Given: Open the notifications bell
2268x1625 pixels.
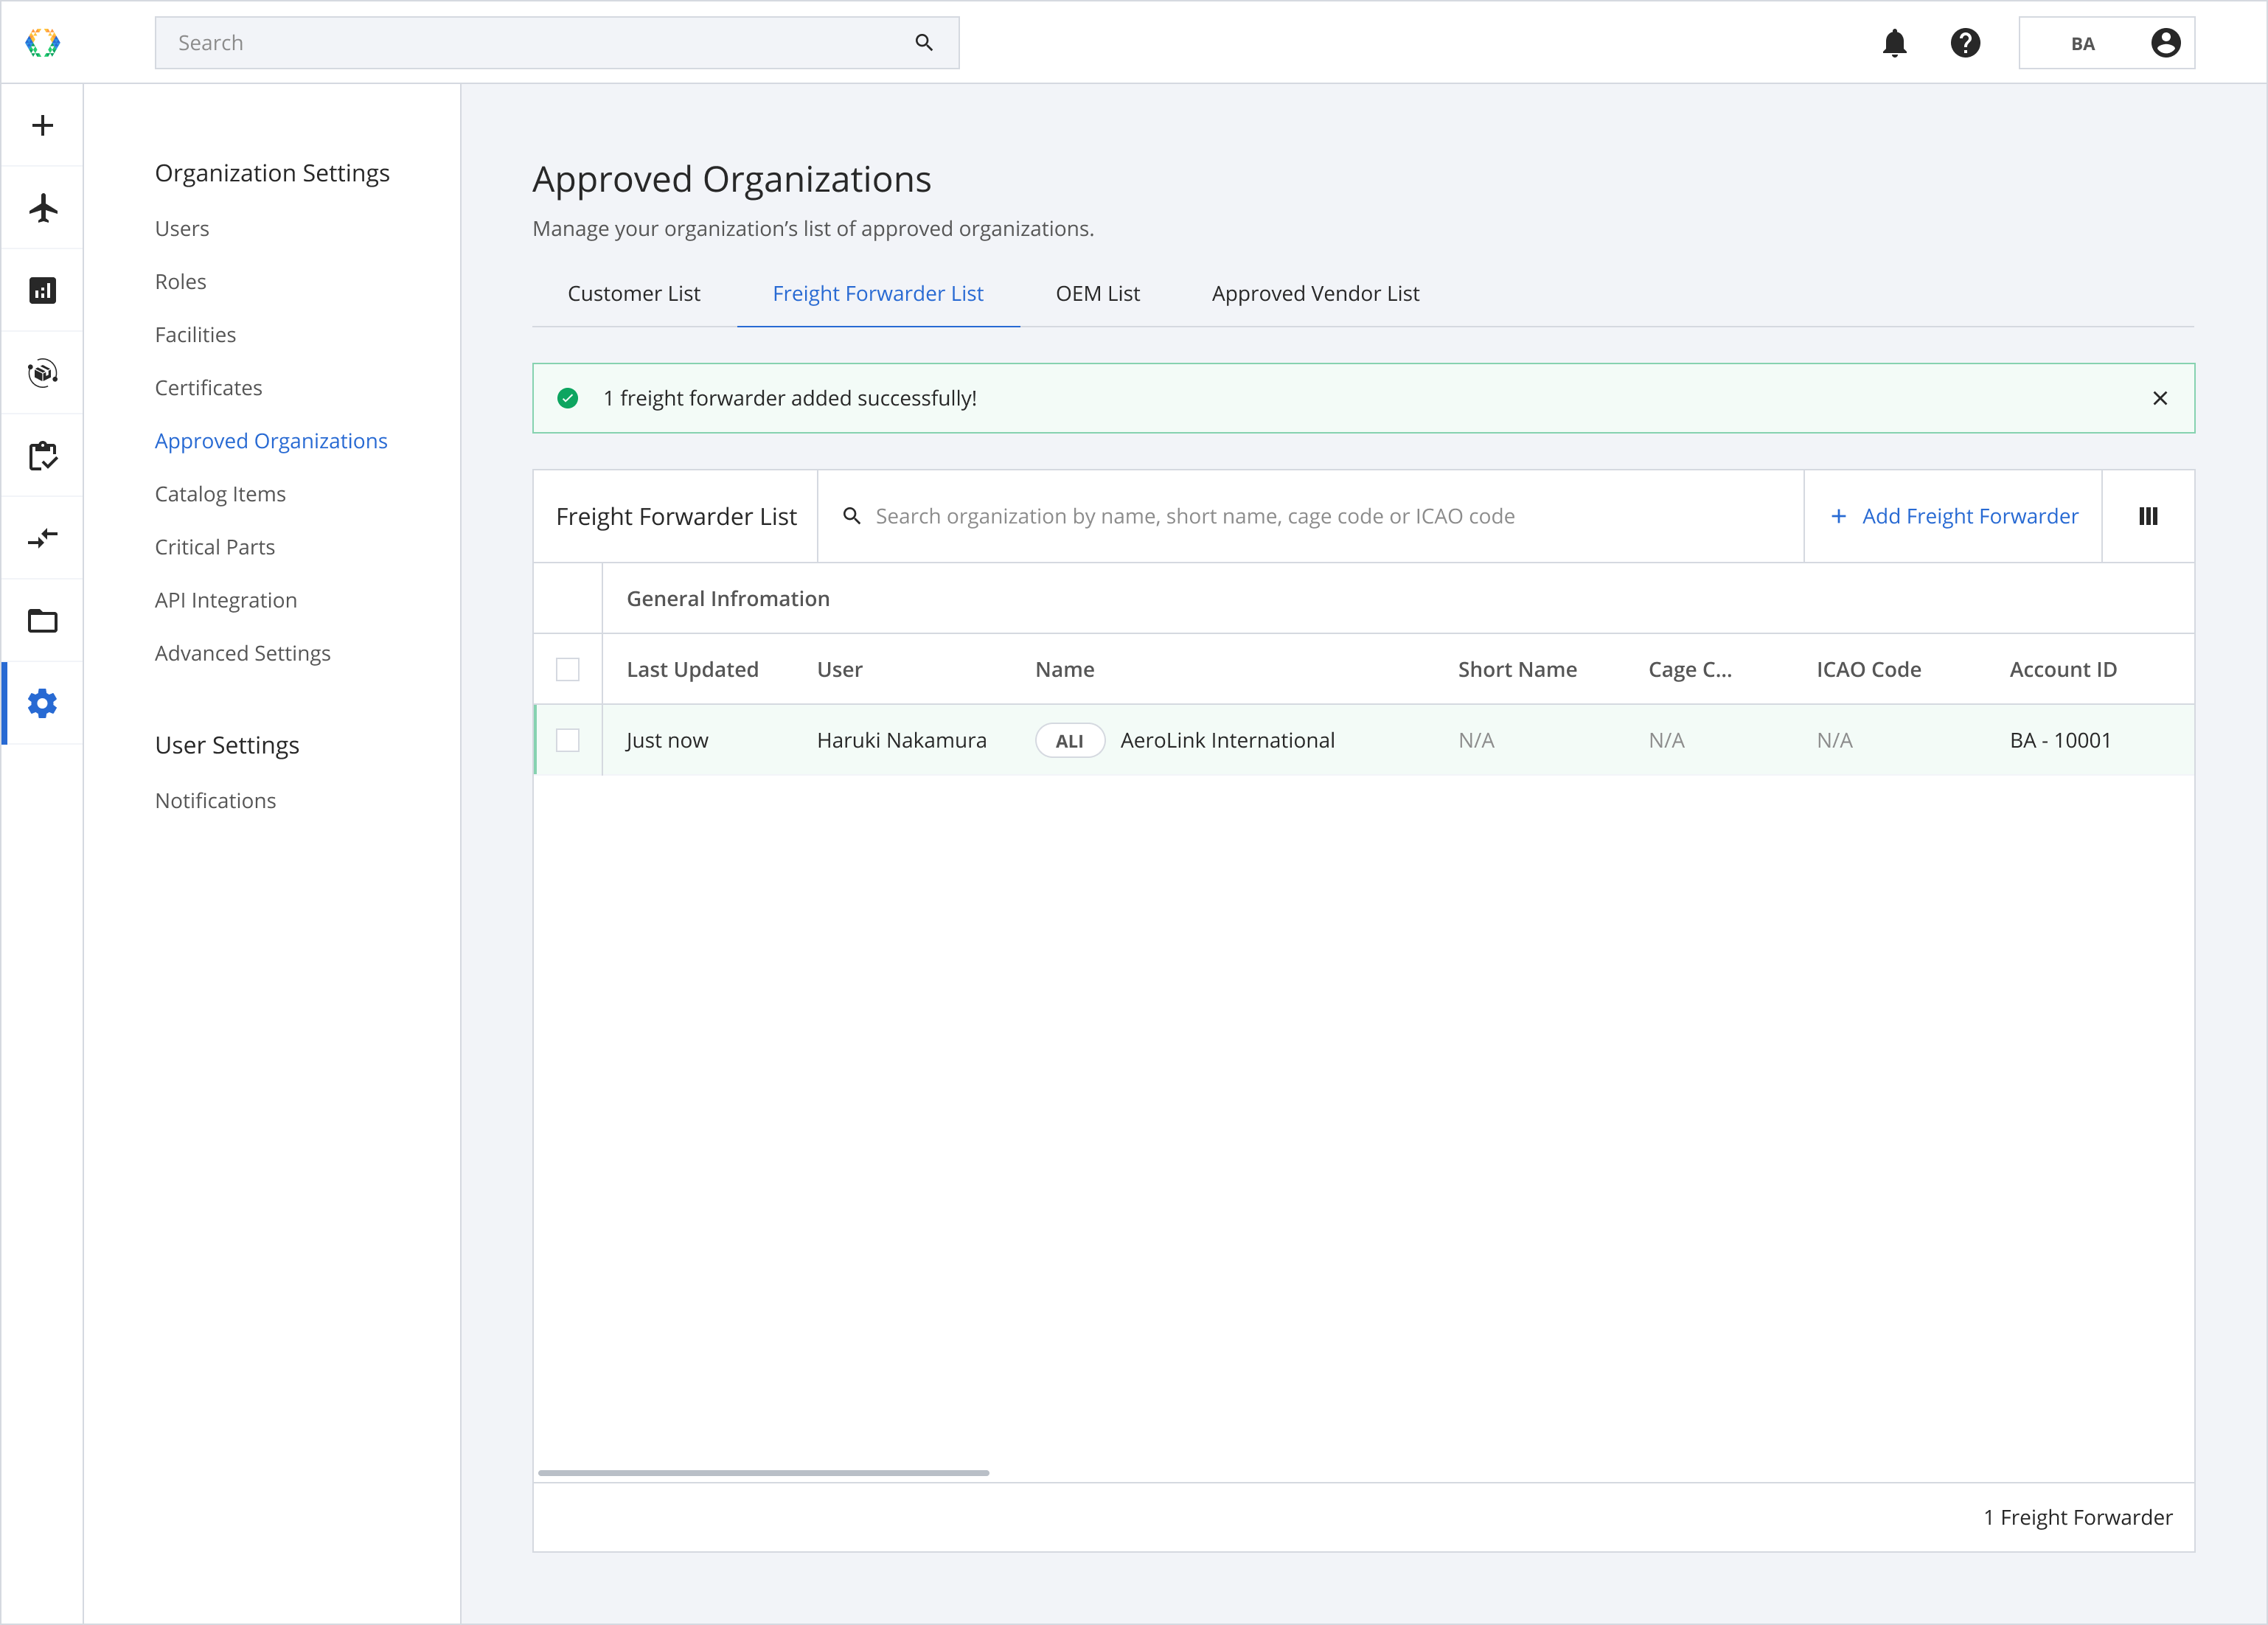Looking at the screenshot, I should click(x=1894, y=43).
